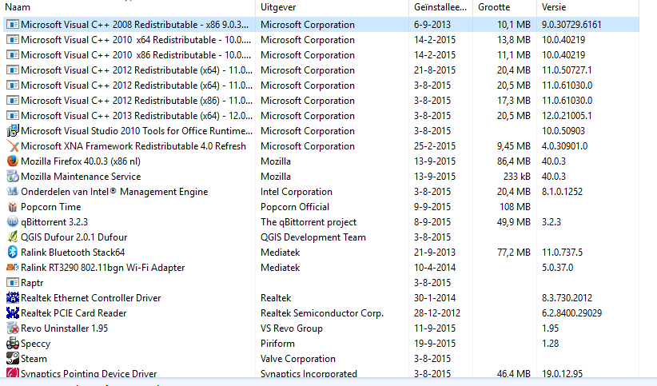Click version 12.0.21005.1
657x386 pixels.
pyautogui.click(x=567, y=116)
